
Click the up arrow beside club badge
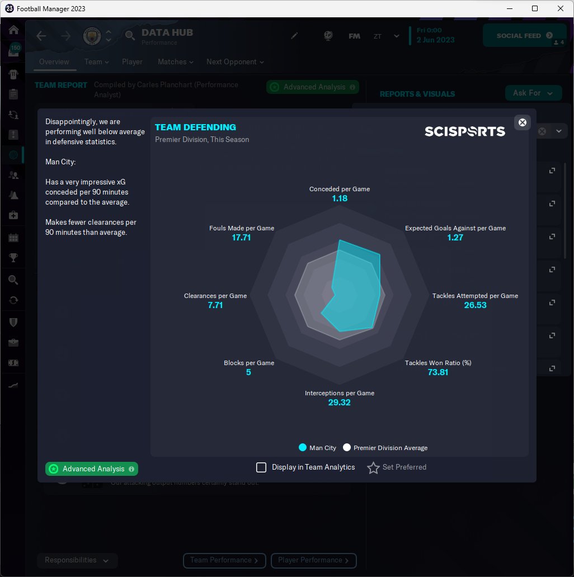pos(109,32)
